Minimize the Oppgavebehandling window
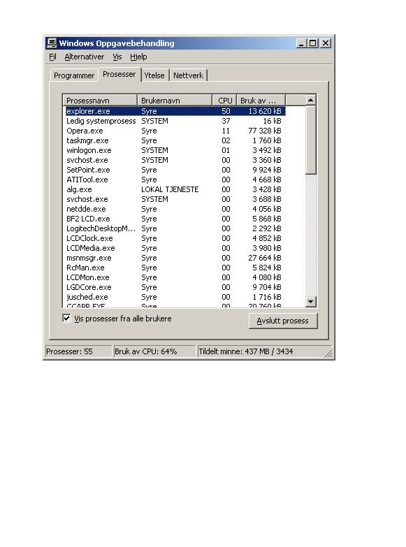 coord(301,43)
